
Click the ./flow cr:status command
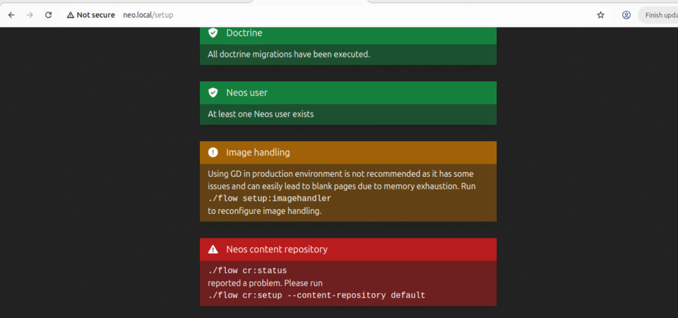[247, 271]
